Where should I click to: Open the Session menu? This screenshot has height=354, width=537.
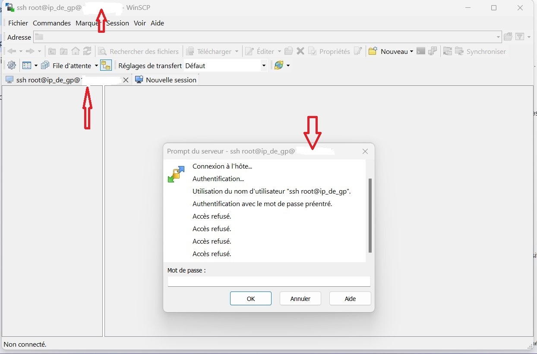pos(117,23)
